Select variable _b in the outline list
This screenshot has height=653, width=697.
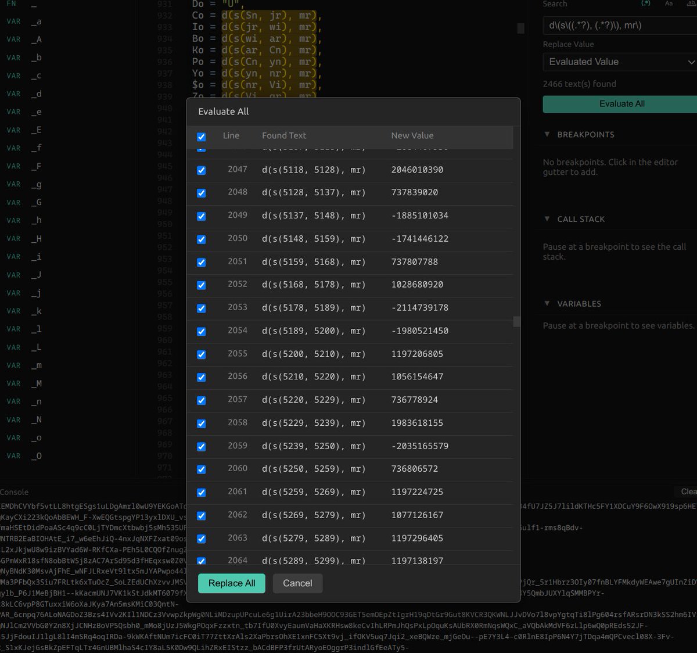36,58
